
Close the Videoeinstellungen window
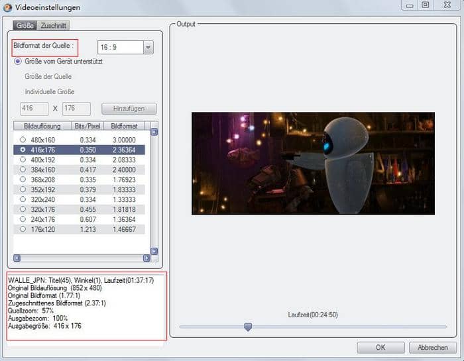click(x=447, y=5)
